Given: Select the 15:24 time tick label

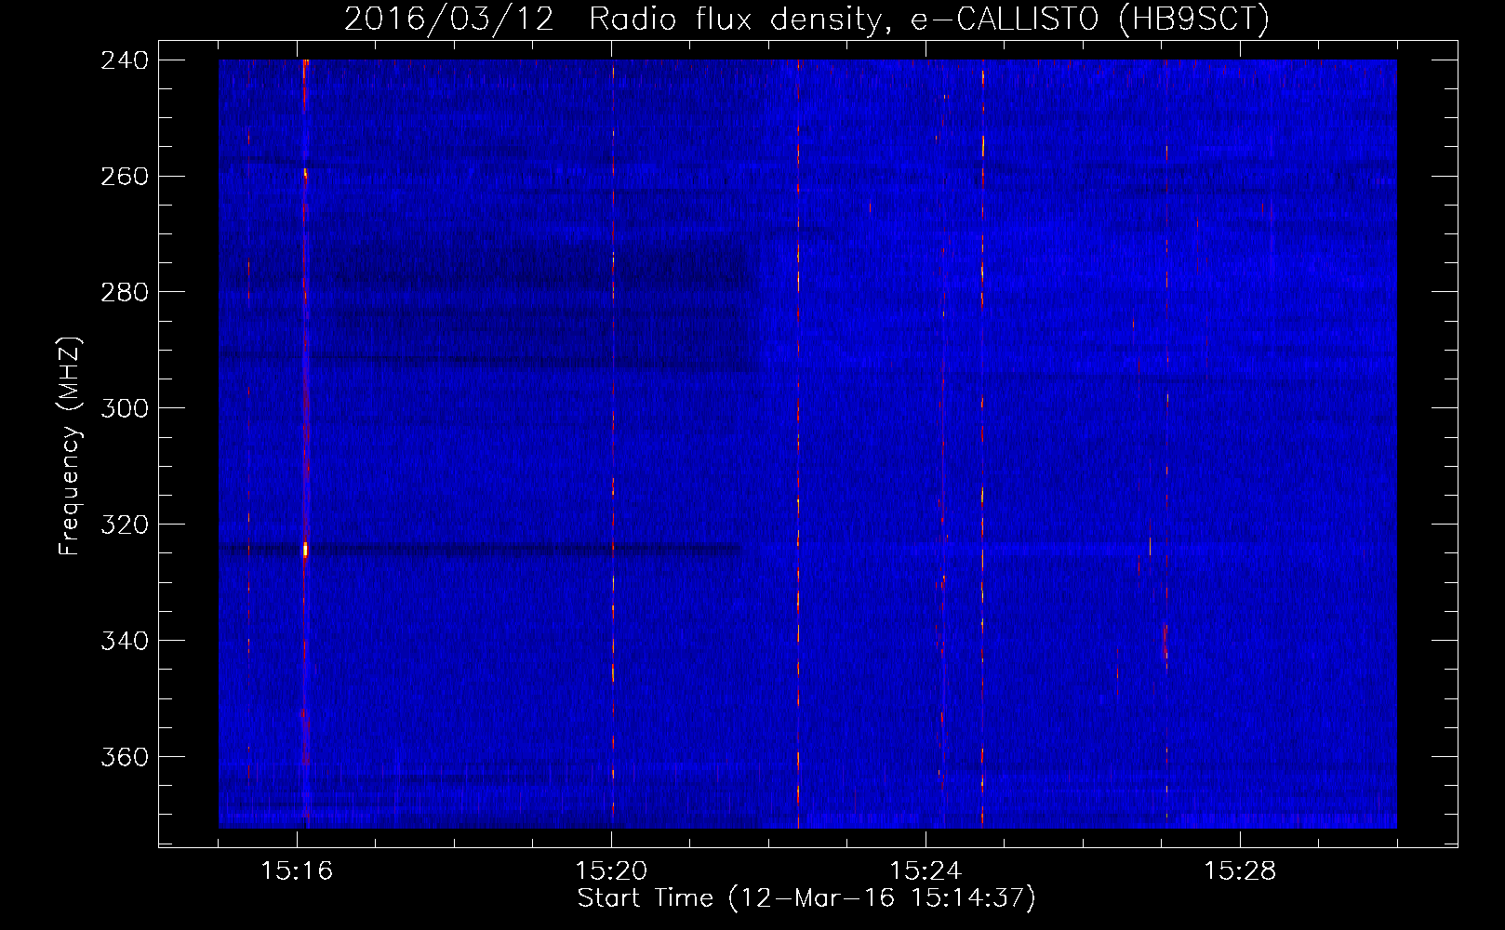Looking at the screenshot, I should click(x=926, y=871).
